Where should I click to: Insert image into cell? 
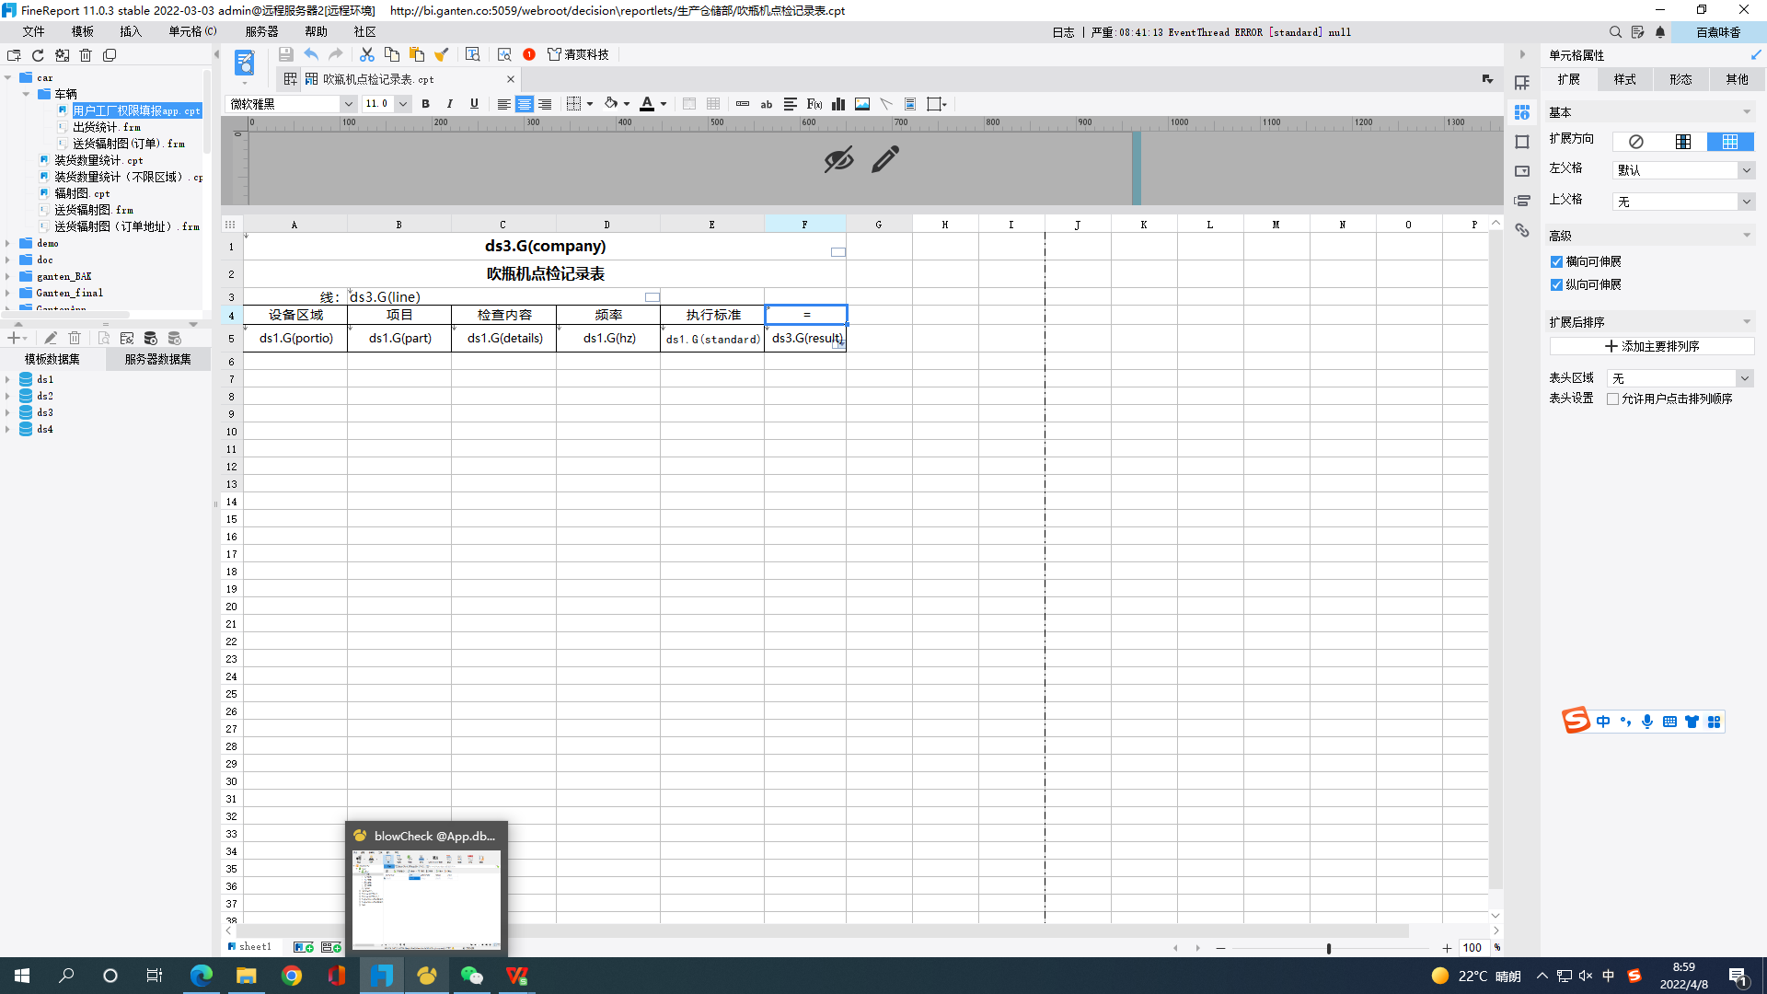(862, 104)
